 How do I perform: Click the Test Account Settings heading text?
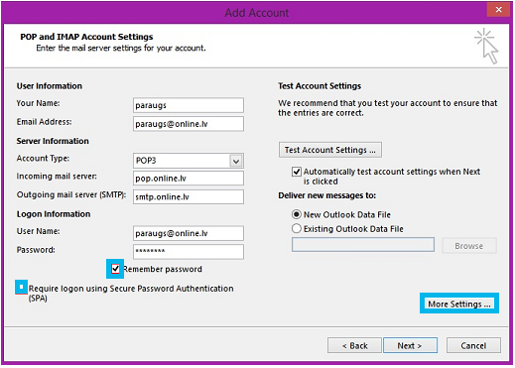[x=320, y=86]
